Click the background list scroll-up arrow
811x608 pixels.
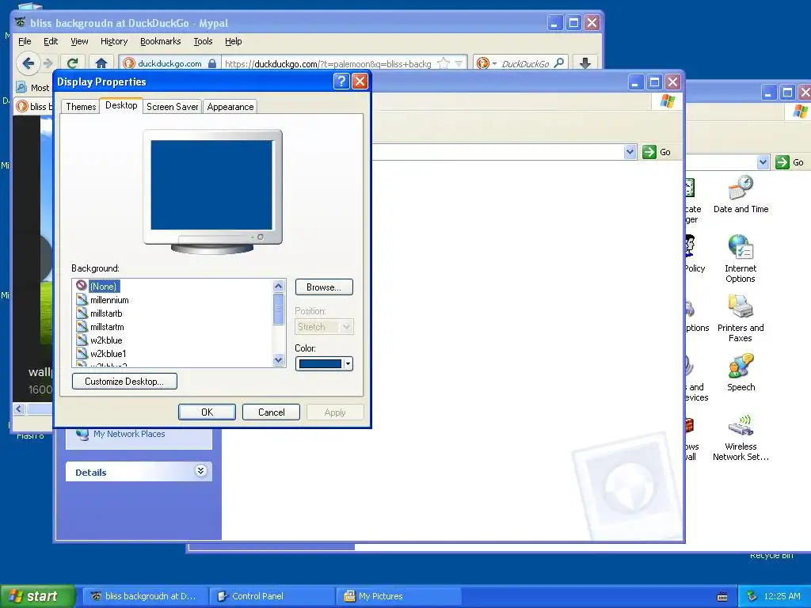(x=278, y=287)
